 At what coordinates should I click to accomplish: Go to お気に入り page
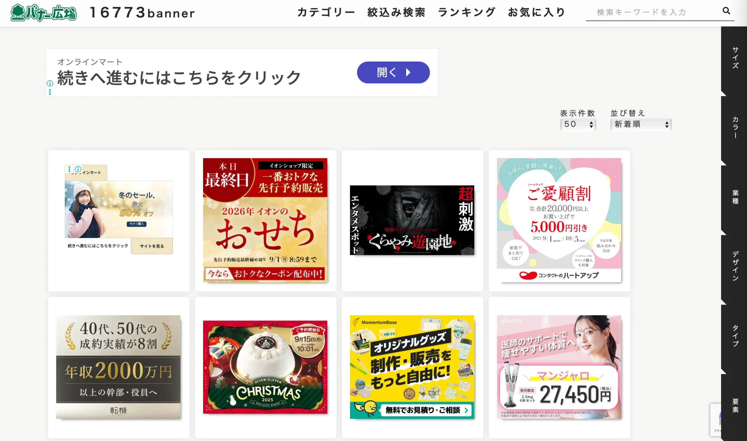(x=537, y=12)
